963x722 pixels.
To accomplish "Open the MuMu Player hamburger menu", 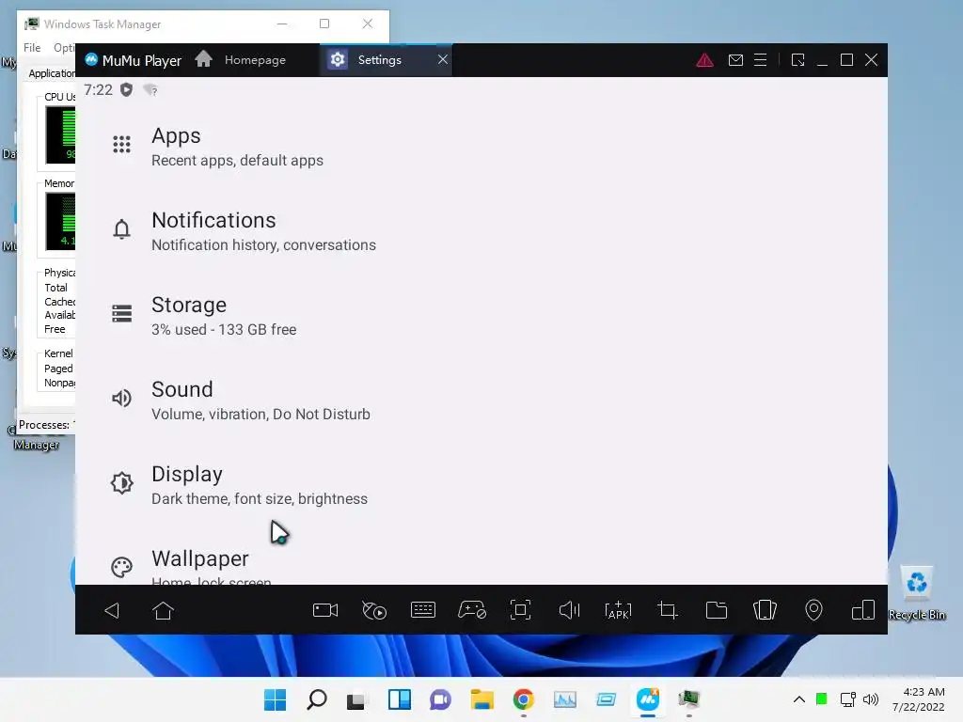I will click(760, 60).
